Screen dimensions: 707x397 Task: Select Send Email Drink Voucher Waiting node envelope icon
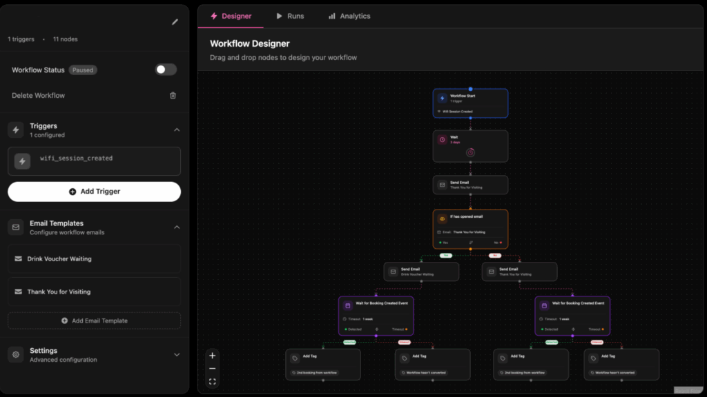393,272
